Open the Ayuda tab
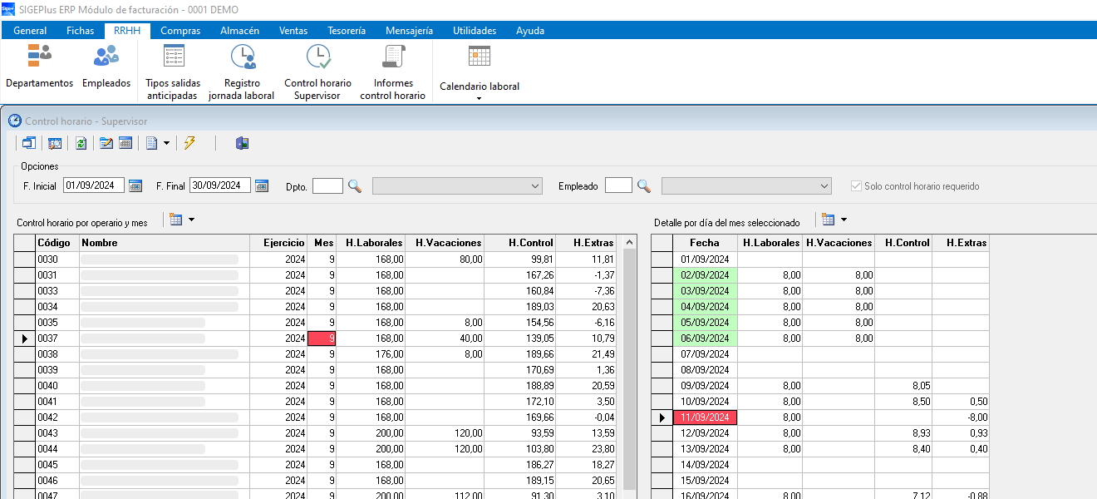The height and width of the screenshot is (499, 1097). (x=530, y=31)
